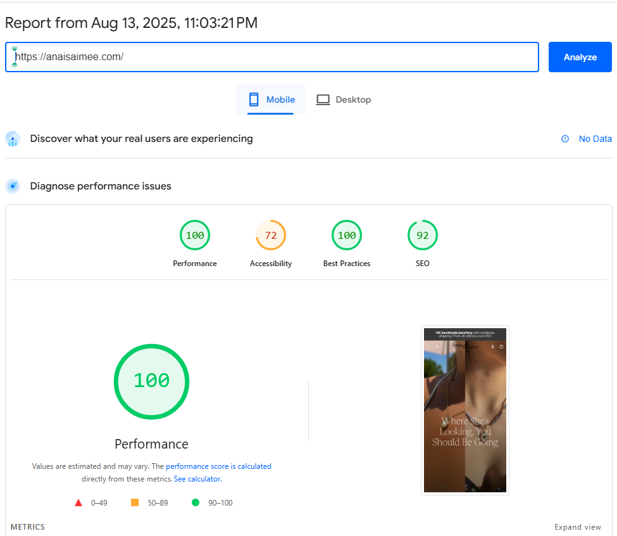Click the real users experience icon
The height and width of the screenshot is (536, 617).
(x=13, y=139)
